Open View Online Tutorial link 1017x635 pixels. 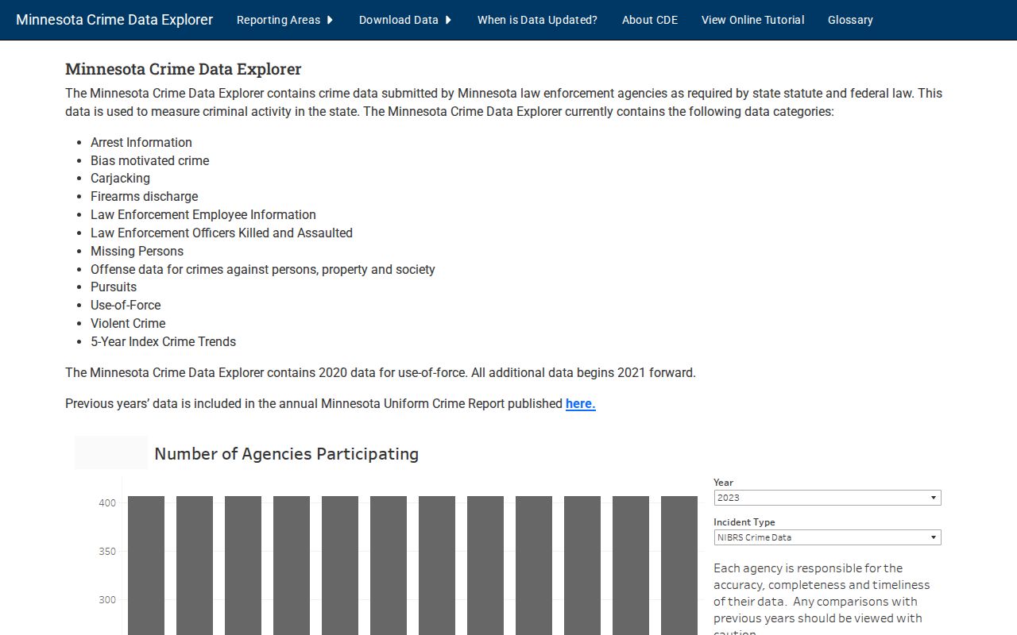[752, 20]
